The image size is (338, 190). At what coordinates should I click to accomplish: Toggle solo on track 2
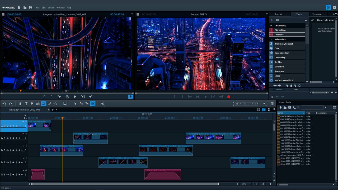pyautogui.click(x=4, y=138)
